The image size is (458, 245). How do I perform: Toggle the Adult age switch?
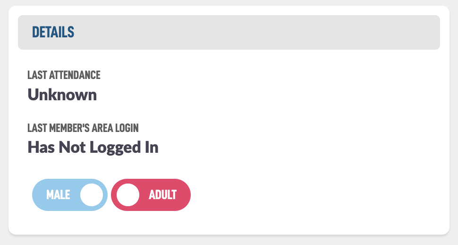click(151, 195)
